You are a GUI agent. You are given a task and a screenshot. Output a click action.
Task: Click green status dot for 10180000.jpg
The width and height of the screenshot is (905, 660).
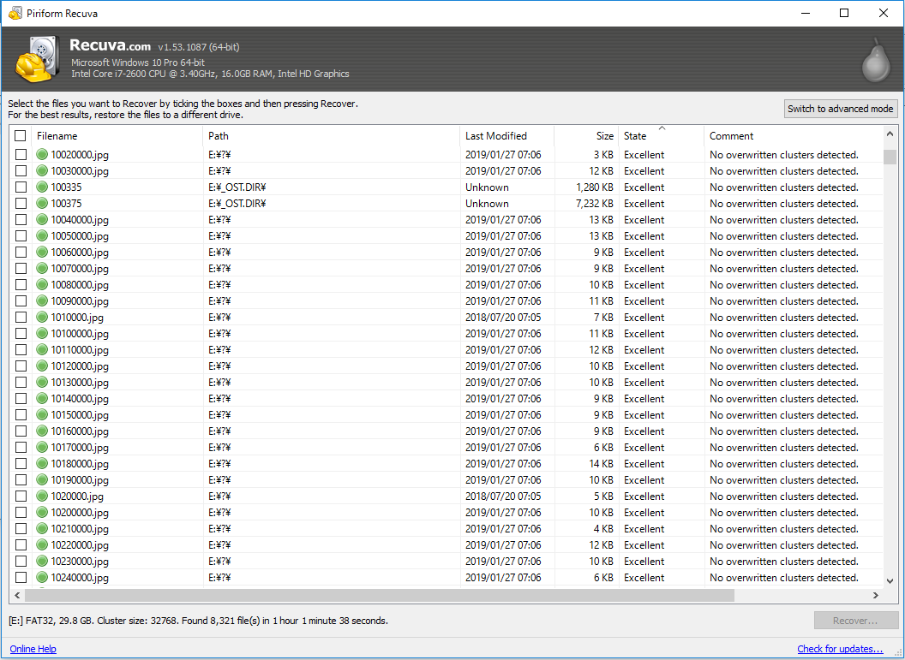click(42, 463)
